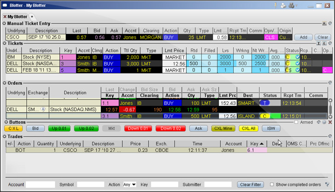The width and height of the screenshot is (335, 192).
Task: Collapse the Manual Ticket Entry section
Action: tap(4, 23)
